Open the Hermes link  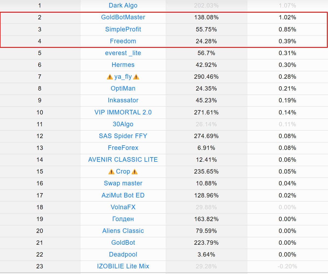coord(123,65)
